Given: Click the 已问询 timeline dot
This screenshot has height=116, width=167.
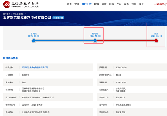Looking at the screenshot, I should tap(95, 41).
